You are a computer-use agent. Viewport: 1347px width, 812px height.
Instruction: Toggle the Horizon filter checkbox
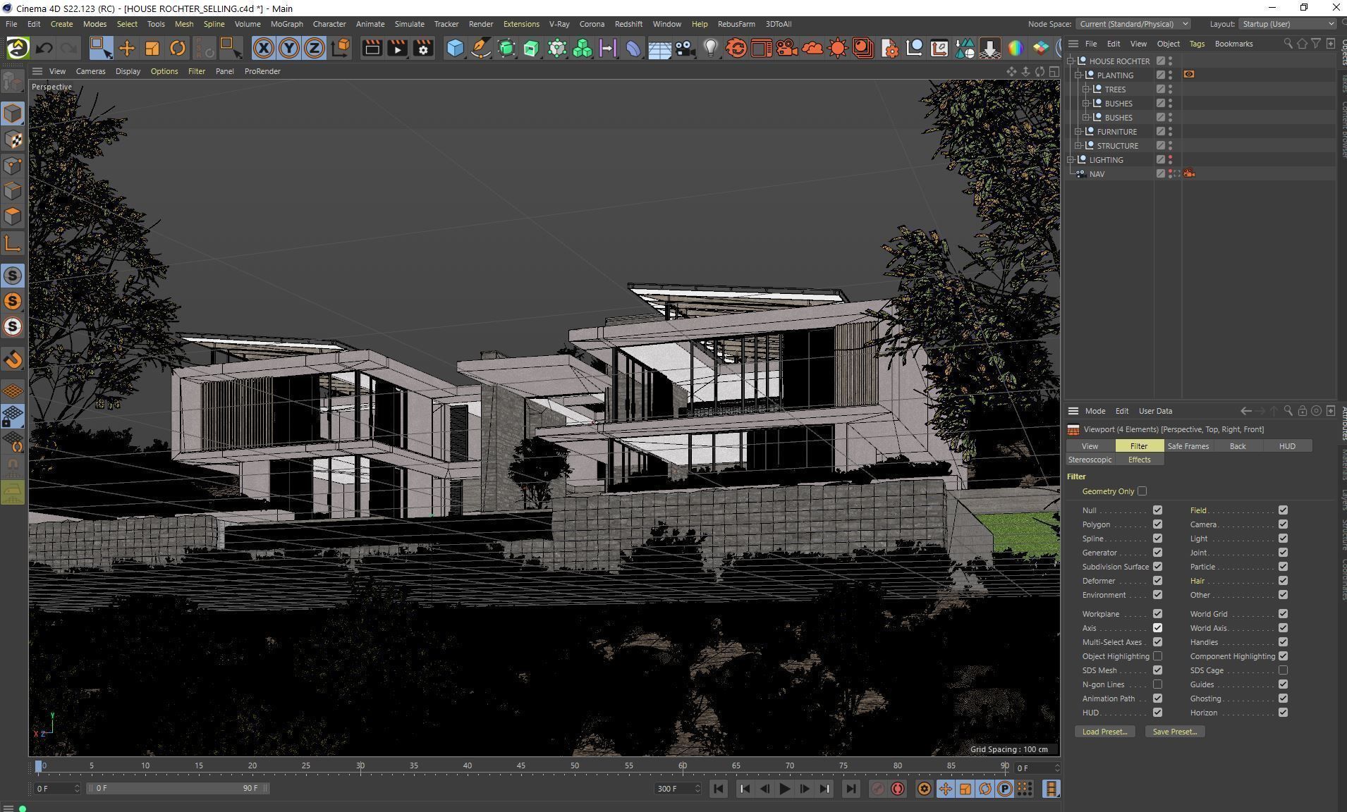pos(1283,713)
